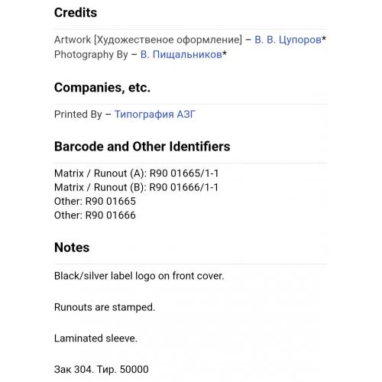This screenshot has height=382, width=382.
Task: Click the Laminated sleeve note
Action: tap(95, 338)
